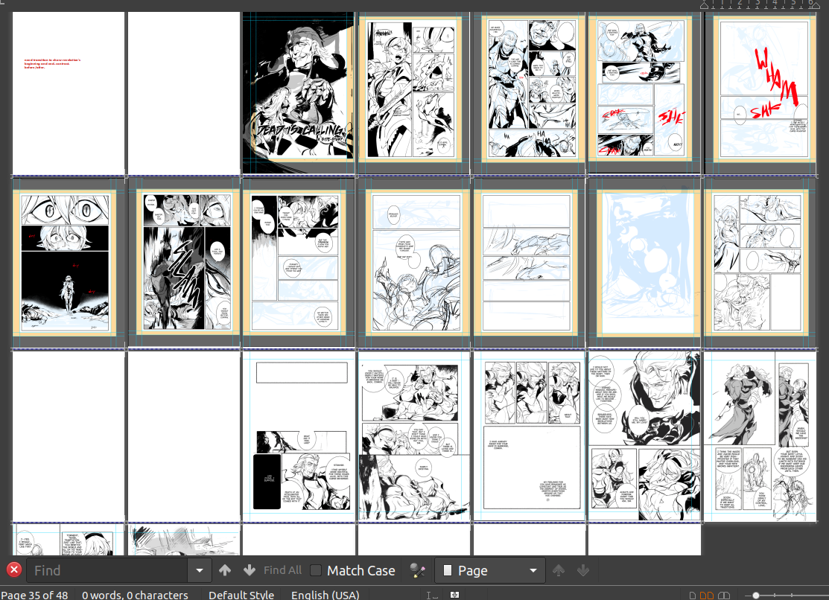Click the word and character count field
829x600 pixels.
[135, 595]
